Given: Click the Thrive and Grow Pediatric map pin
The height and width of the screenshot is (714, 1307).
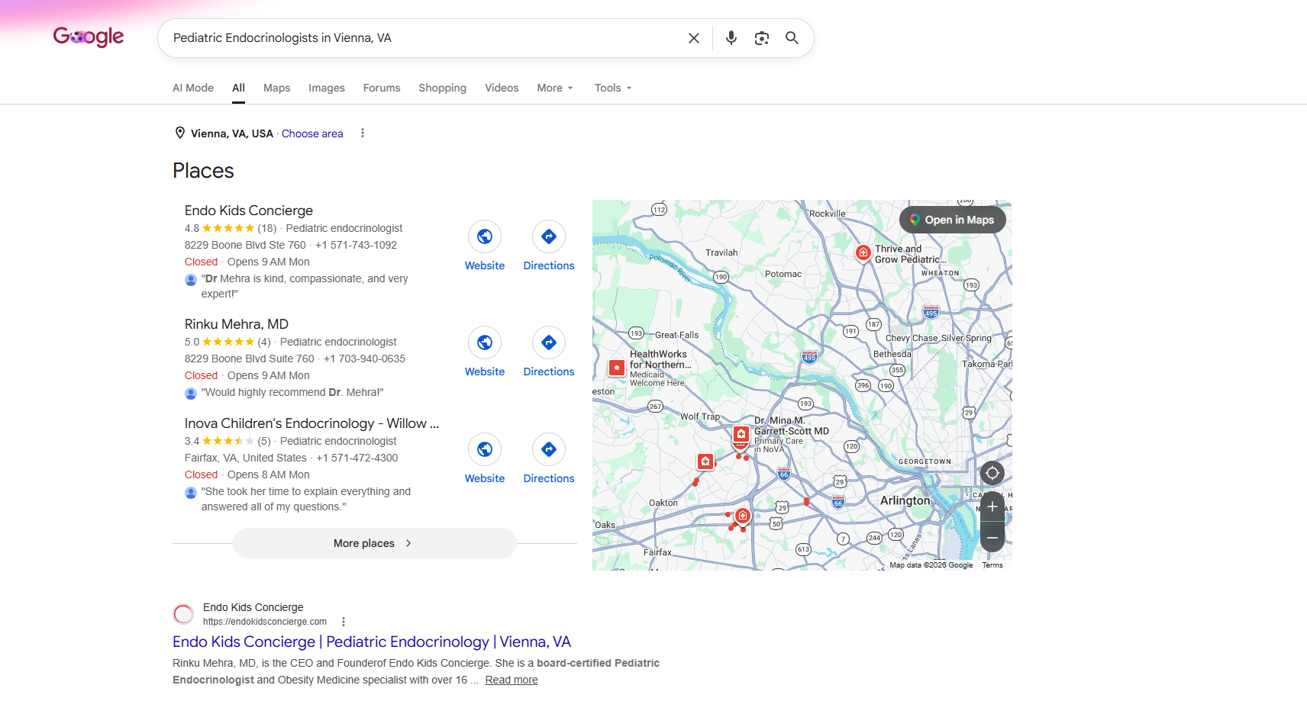Looking at the screenshot, I should (863, 252).
